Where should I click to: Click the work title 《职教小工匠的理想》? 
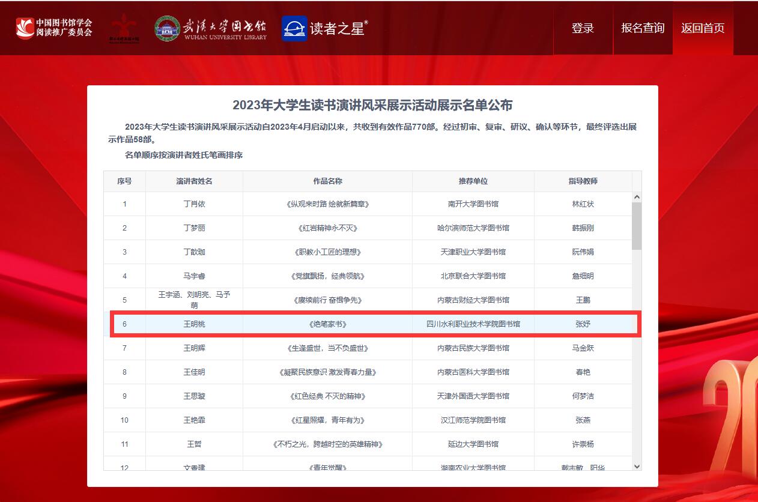pos(327,252)
